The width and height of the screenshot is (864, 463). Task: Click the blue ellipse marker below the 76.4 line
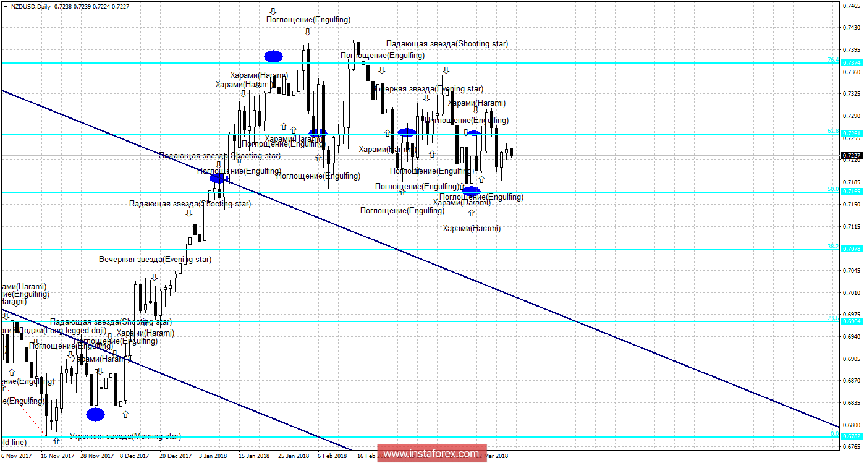273,56
